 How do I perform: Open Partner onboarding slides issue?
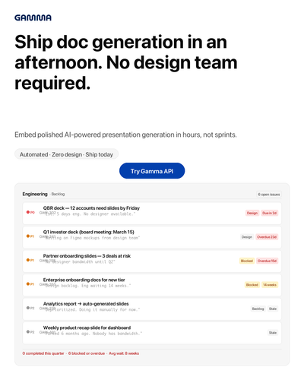pyautogui.click(x=152, y=261)
